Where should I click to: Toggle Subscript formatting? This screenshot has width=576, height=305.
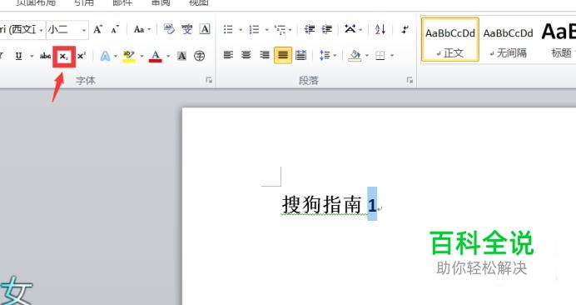[x=64, y=57]
